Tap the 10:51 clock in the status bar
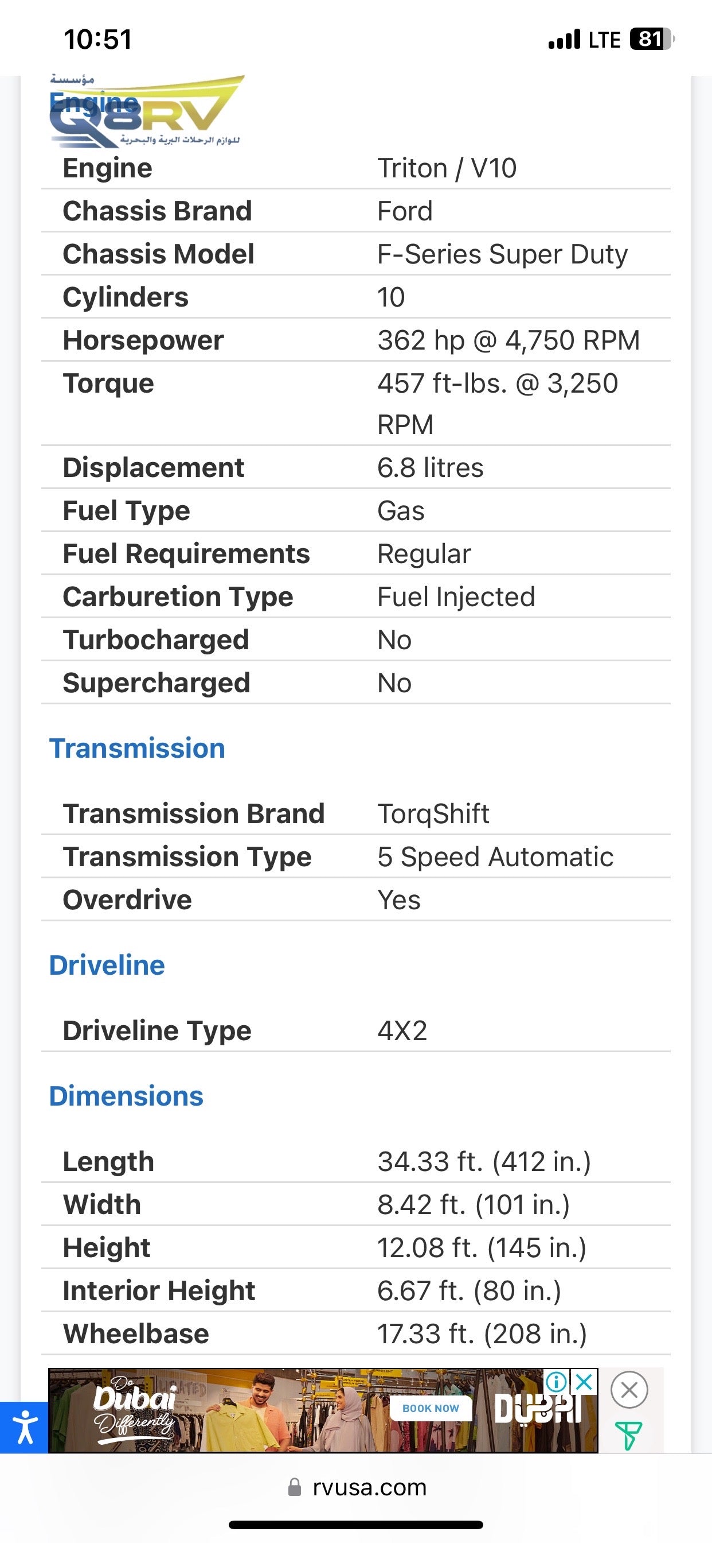Viewport: 712px width, 1543px height. pyautogui.click(x=97, y=40)
